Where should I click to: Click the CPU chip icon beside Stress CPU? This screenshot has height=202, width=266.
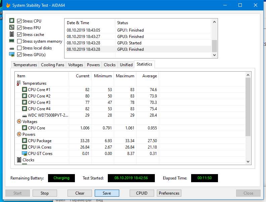12,21
